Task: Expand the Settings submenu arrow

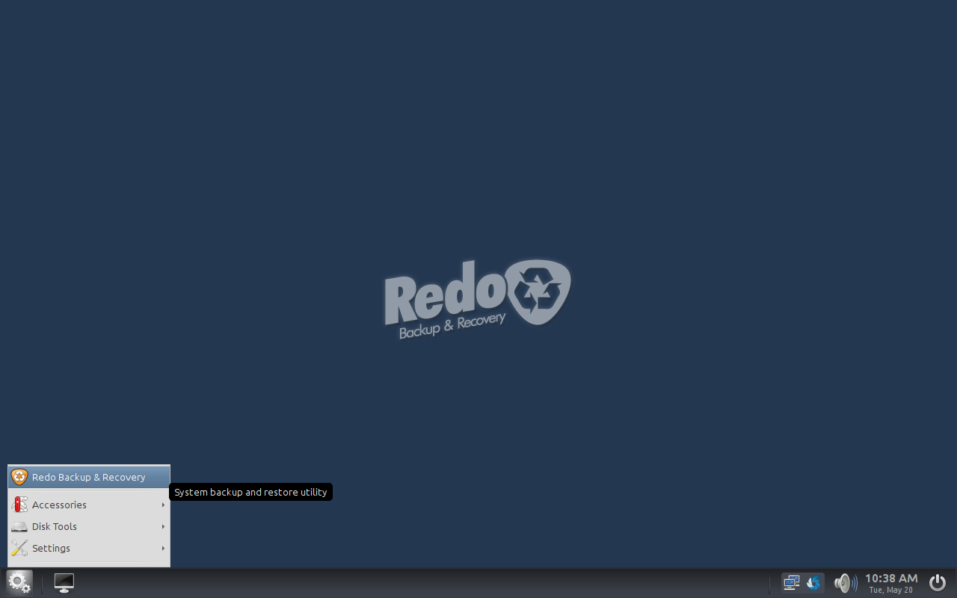Action: [163, 548]
